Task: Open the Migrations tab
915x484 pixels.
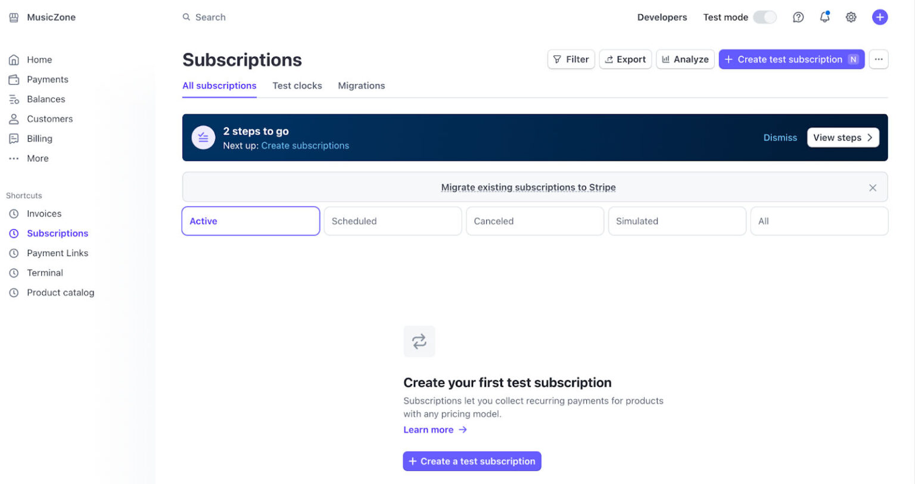Action: click(x=361, y=86)
